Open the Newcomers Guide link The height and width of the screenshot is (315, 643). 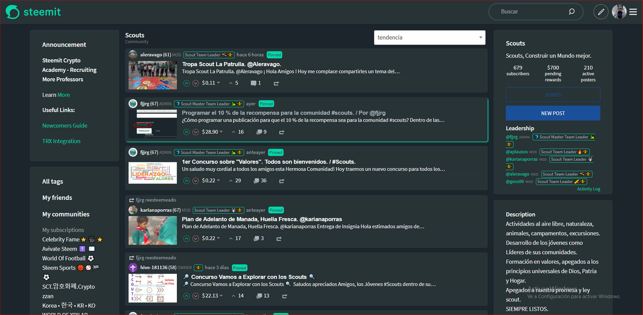[65, 126]
